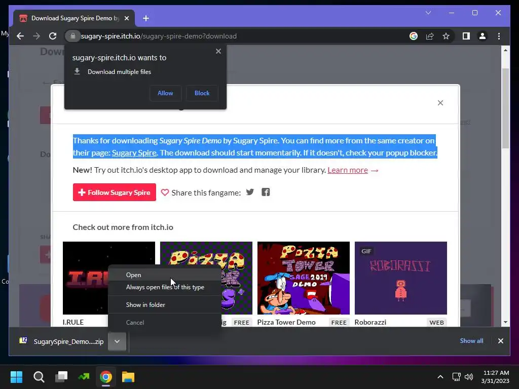Open the Windows Start menu
Viewport: 519px width, 389px height.
pos(16,377)
